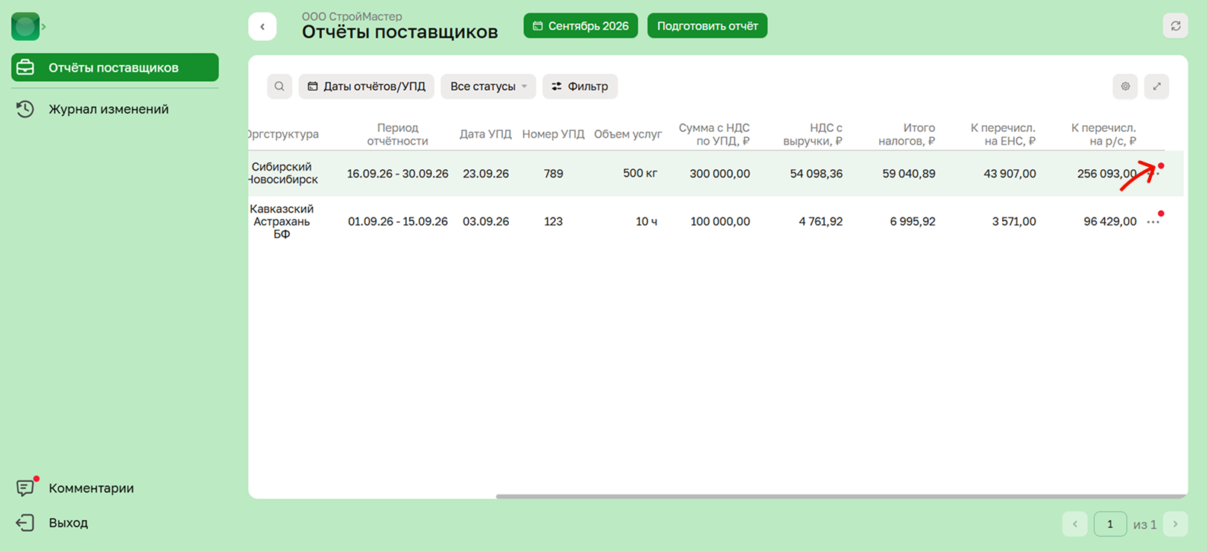This screenshot has width=1207, height=552.
Task: Click the page number 1 field
Action: click(x=1110, y=524)
